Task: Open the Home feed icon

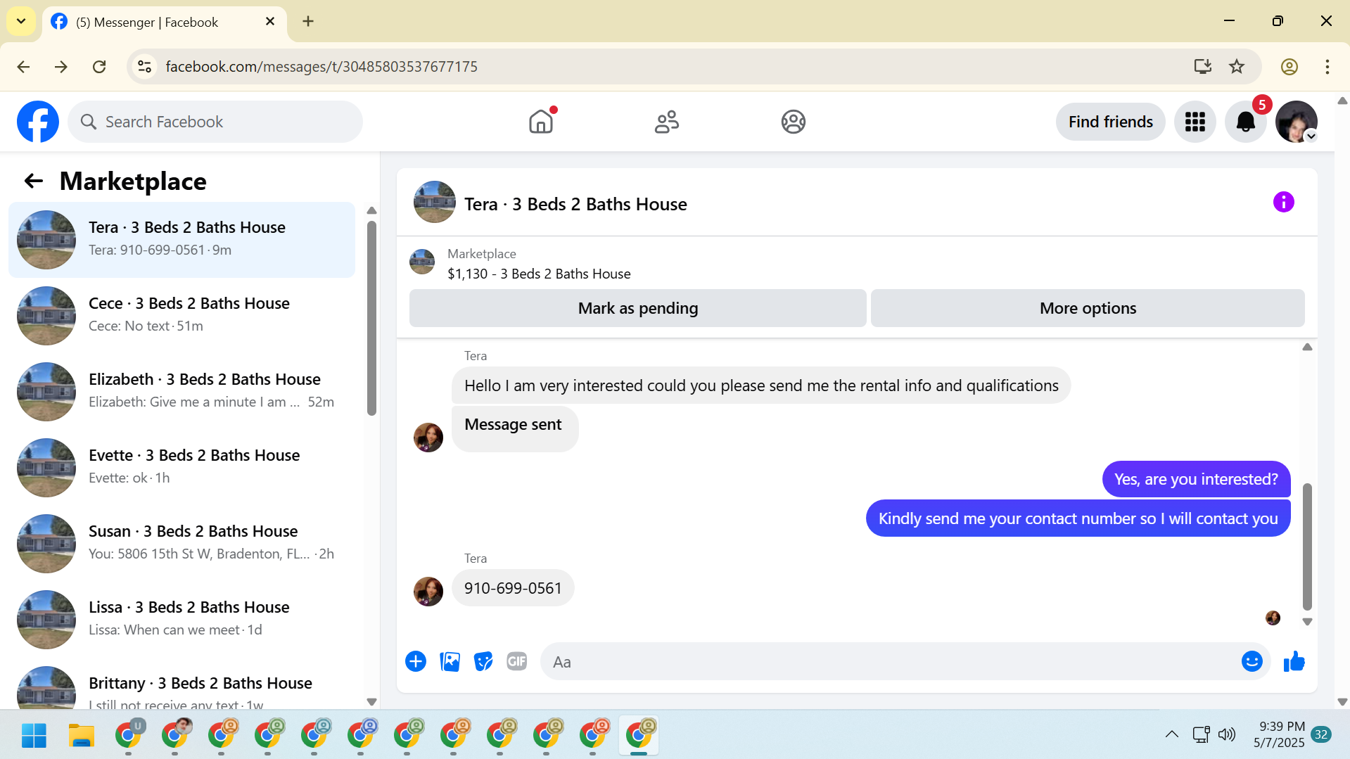Action: click(x=541, y=122)
